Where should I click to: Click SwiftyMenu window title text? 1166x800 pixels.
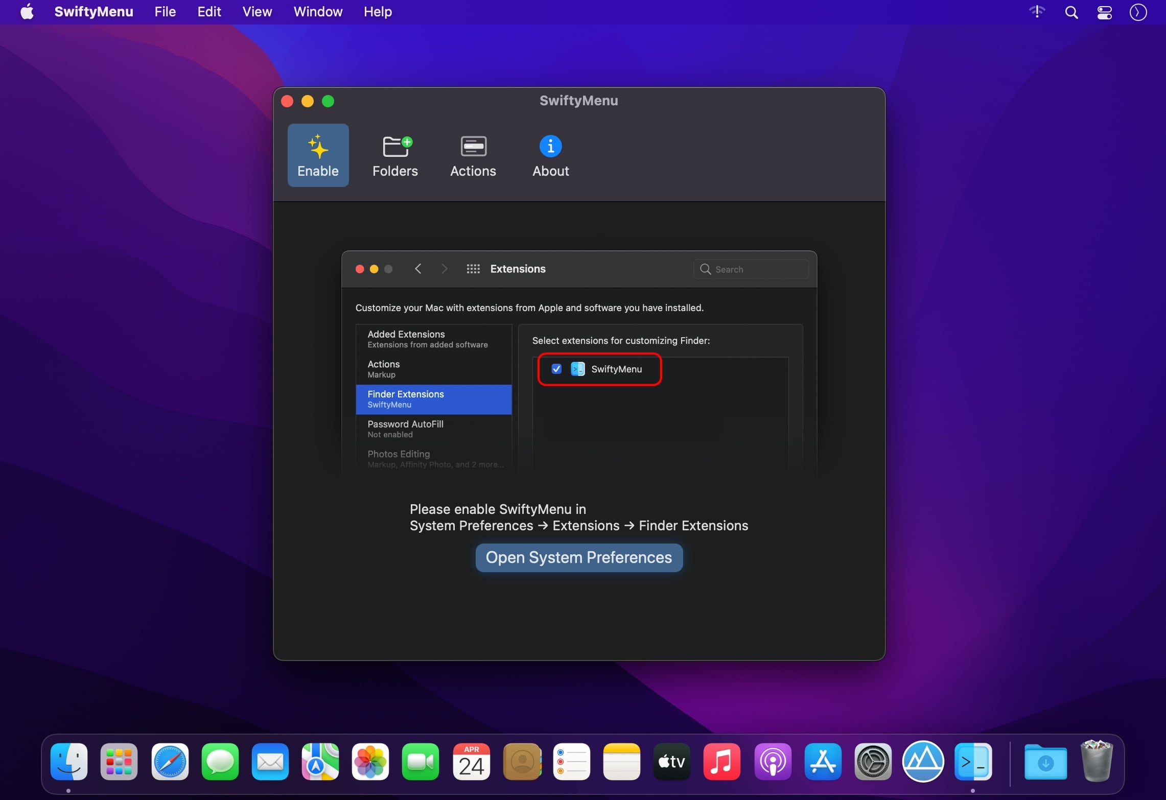click(x=578, y=101)
